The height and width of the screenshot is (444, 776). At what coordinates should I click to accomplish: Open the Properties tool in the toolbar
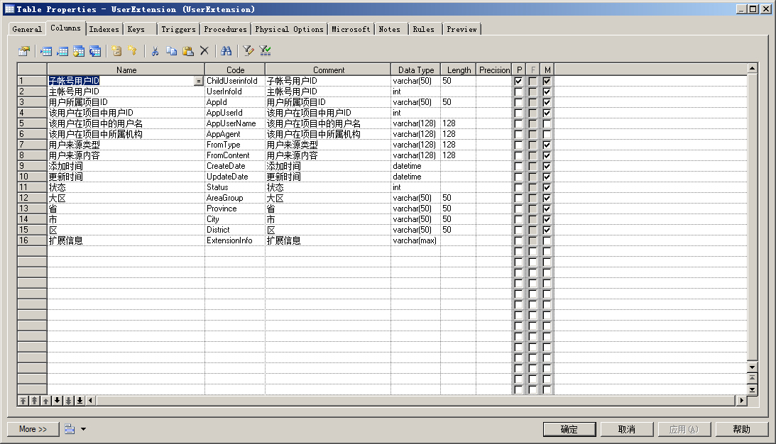click(23, 51)
